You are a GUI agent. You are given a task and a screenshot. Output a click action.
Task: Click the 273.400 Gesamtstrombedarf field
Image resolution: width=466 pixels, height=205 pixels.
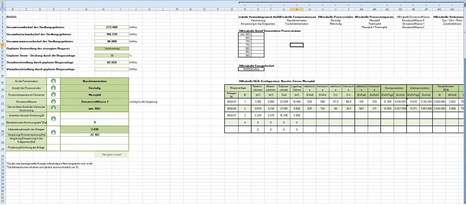point(112,27)
